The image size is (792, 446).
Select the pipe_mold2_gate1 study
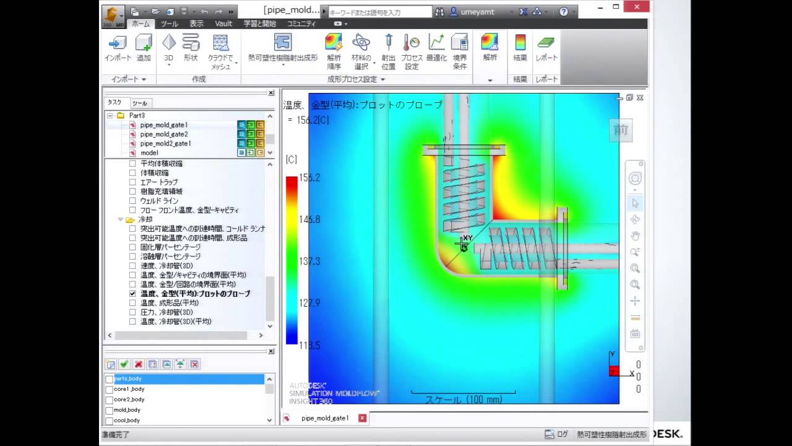click(165, 144)
